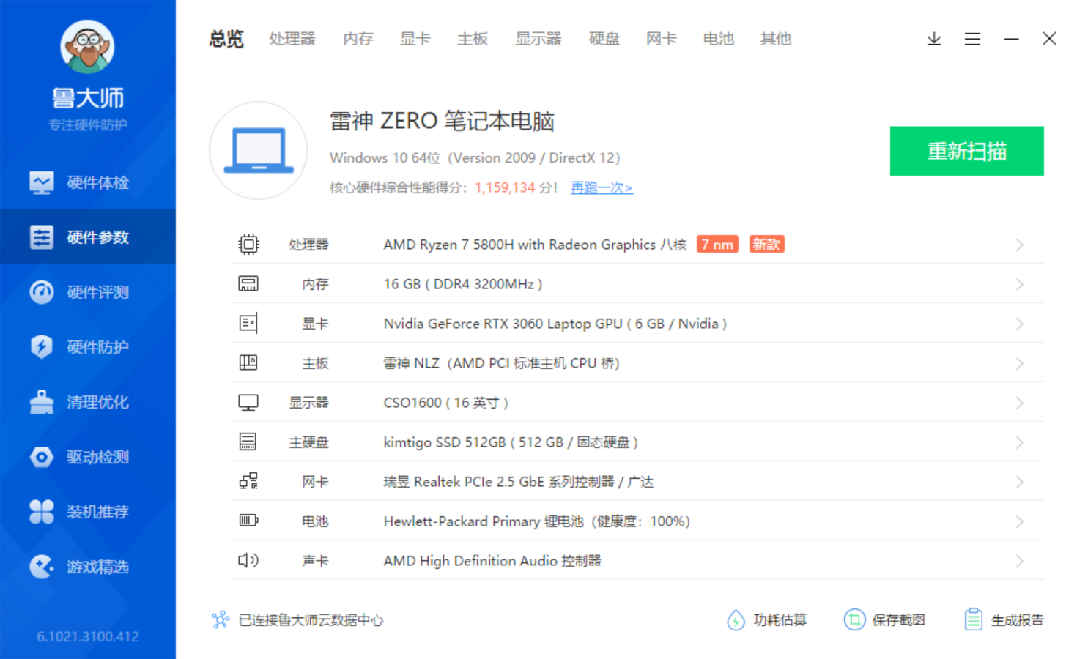Screen dimensions: 1077x659
Task: Switch to the 主板 tab
Action: pos(473,39)
